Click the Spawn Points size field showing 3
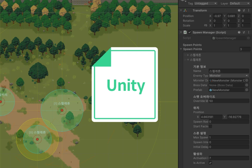The image size is (252, 168). [x=245, y=49]
